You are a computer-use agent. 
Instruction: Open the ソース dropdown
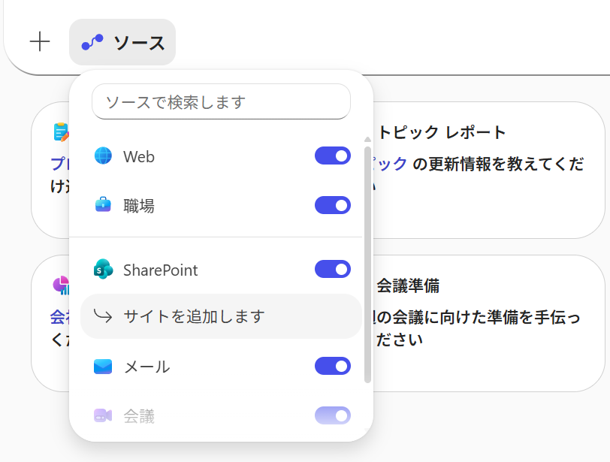tap(122, 42)
